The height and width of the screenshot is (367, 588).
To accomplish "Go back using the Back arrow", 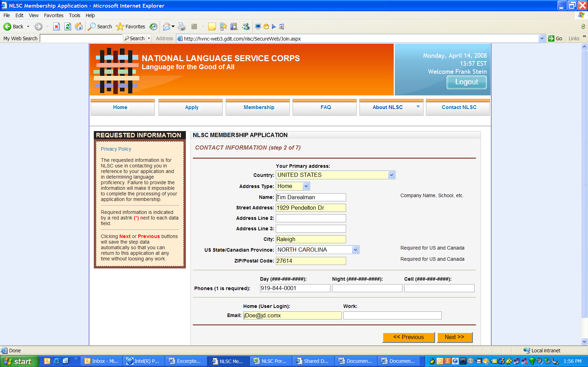I will pos(13,27).
